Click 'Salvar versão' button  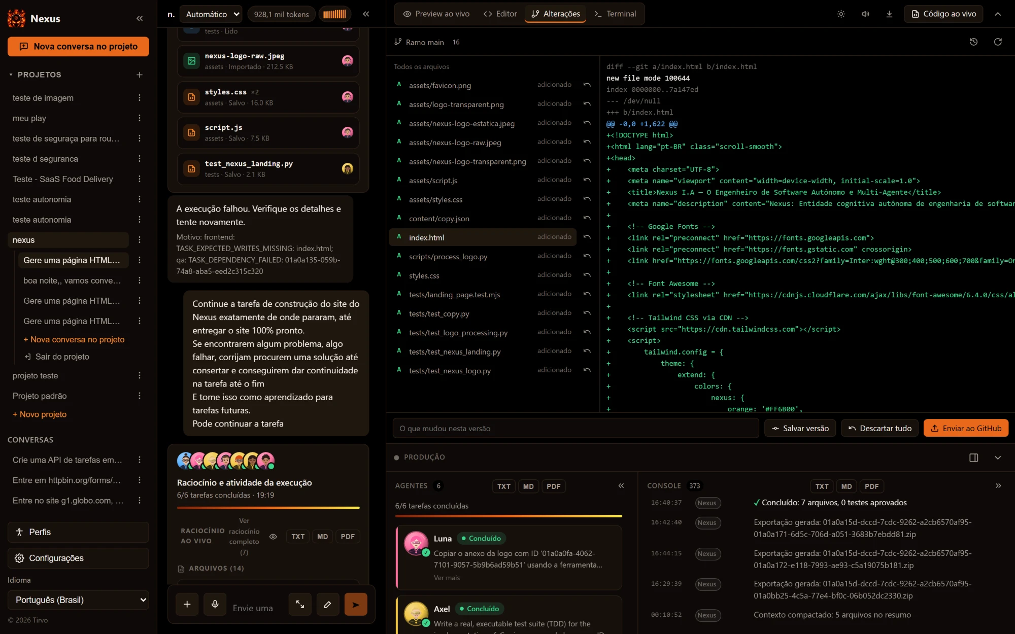click(800, 429)
